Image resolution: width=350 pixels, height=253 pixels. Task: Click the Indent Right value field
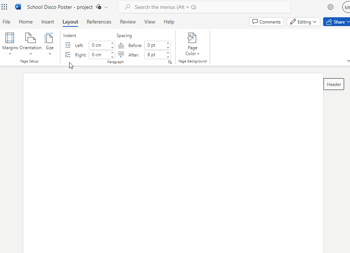(100, 55)
